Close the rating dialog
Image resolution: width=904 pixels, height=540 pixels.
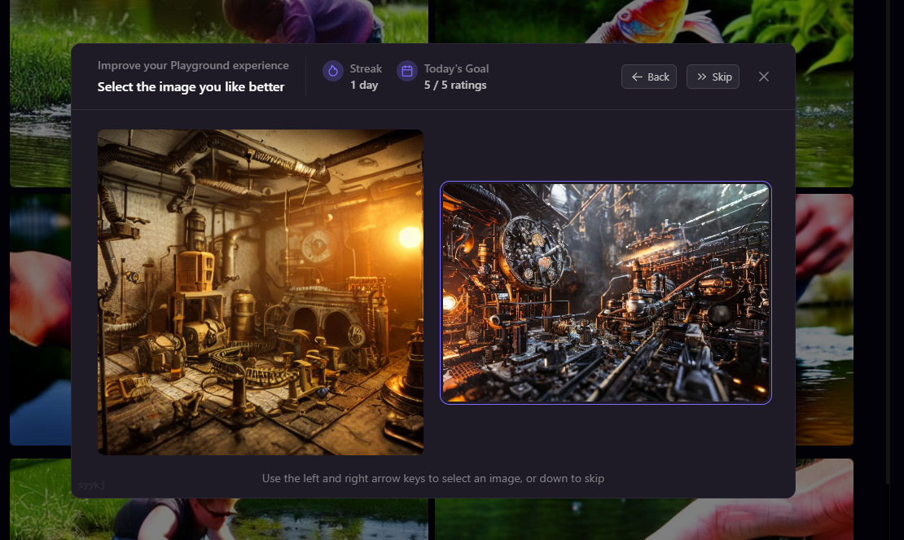click(764, 77)
